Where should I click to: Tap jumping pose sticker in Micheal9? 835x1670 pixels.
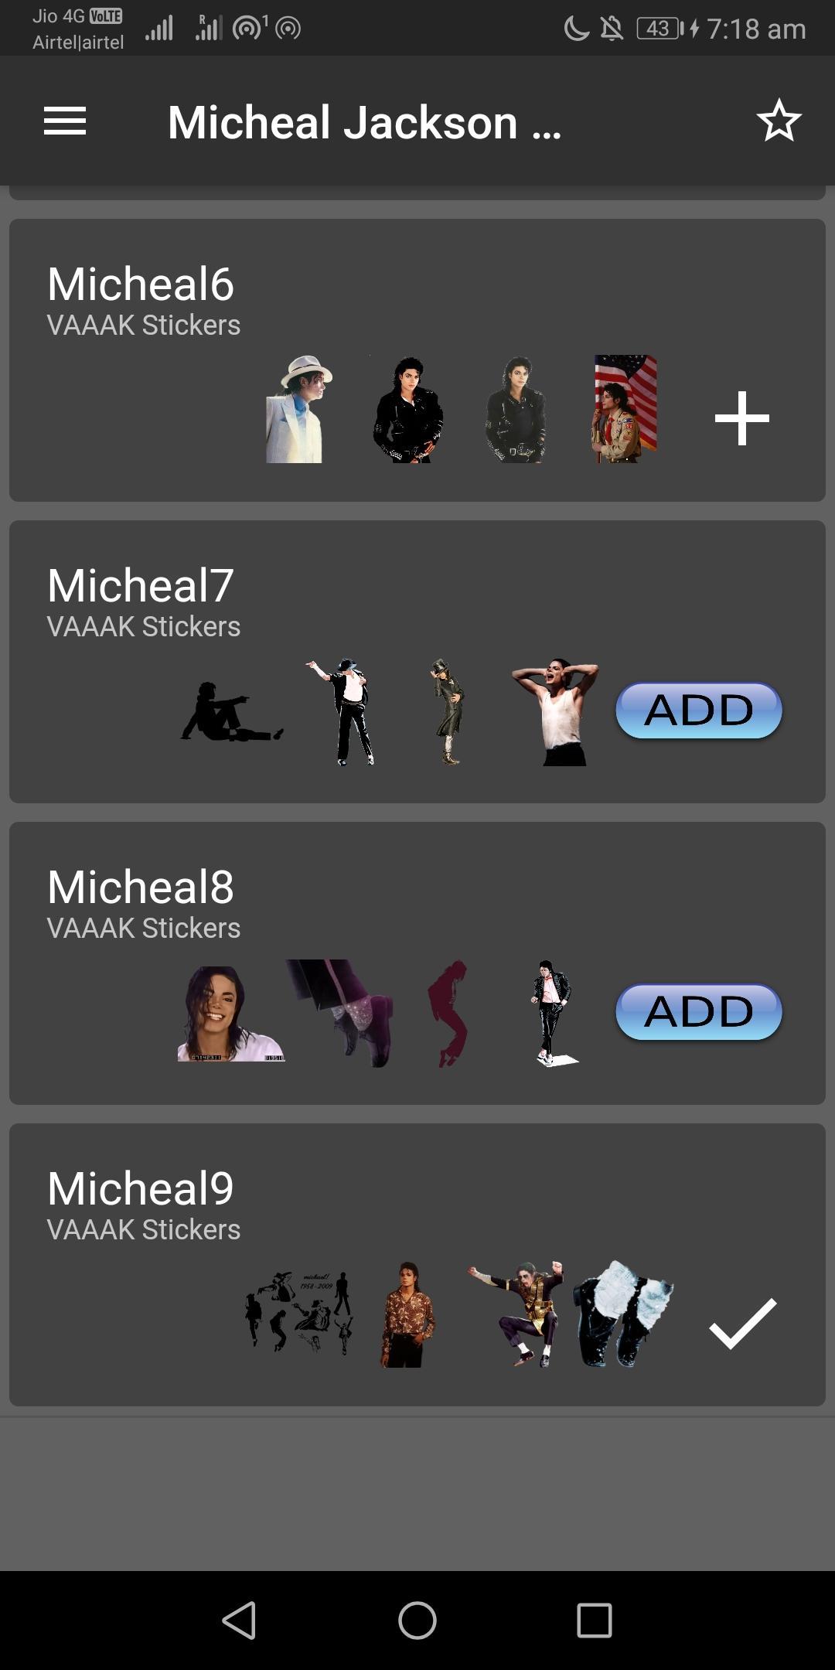(515, 1314)
